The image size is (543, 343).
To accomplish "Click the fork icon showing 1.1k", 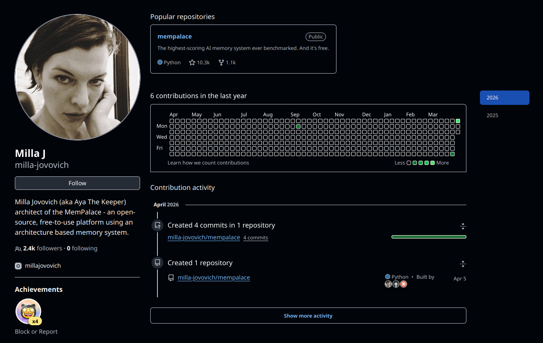I will point(221,63).
